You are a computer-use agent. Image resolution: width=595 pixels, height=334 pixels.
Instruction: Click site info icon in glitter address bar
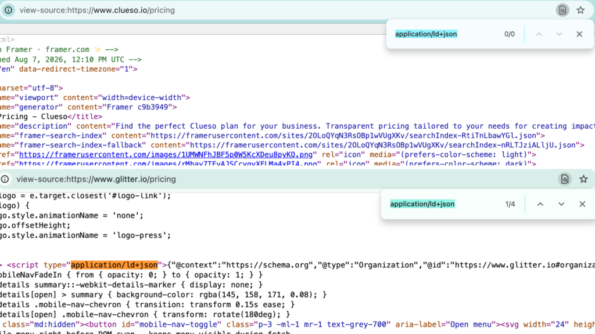point(5,179)
